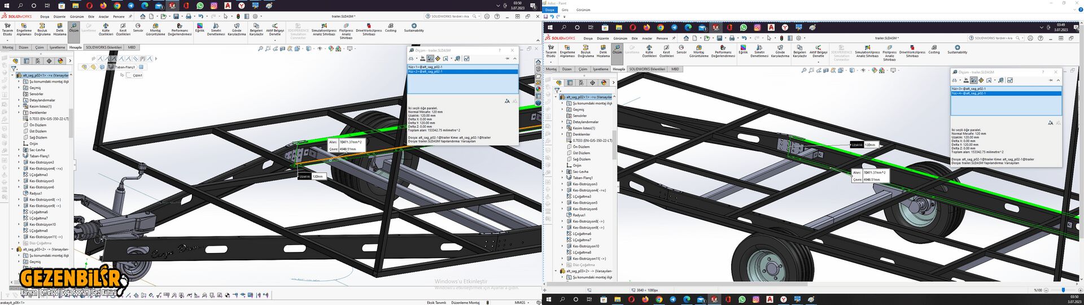
Task: Open Kütle Özellikleri in the left SolidWorks ribbon
Action: 106,29
